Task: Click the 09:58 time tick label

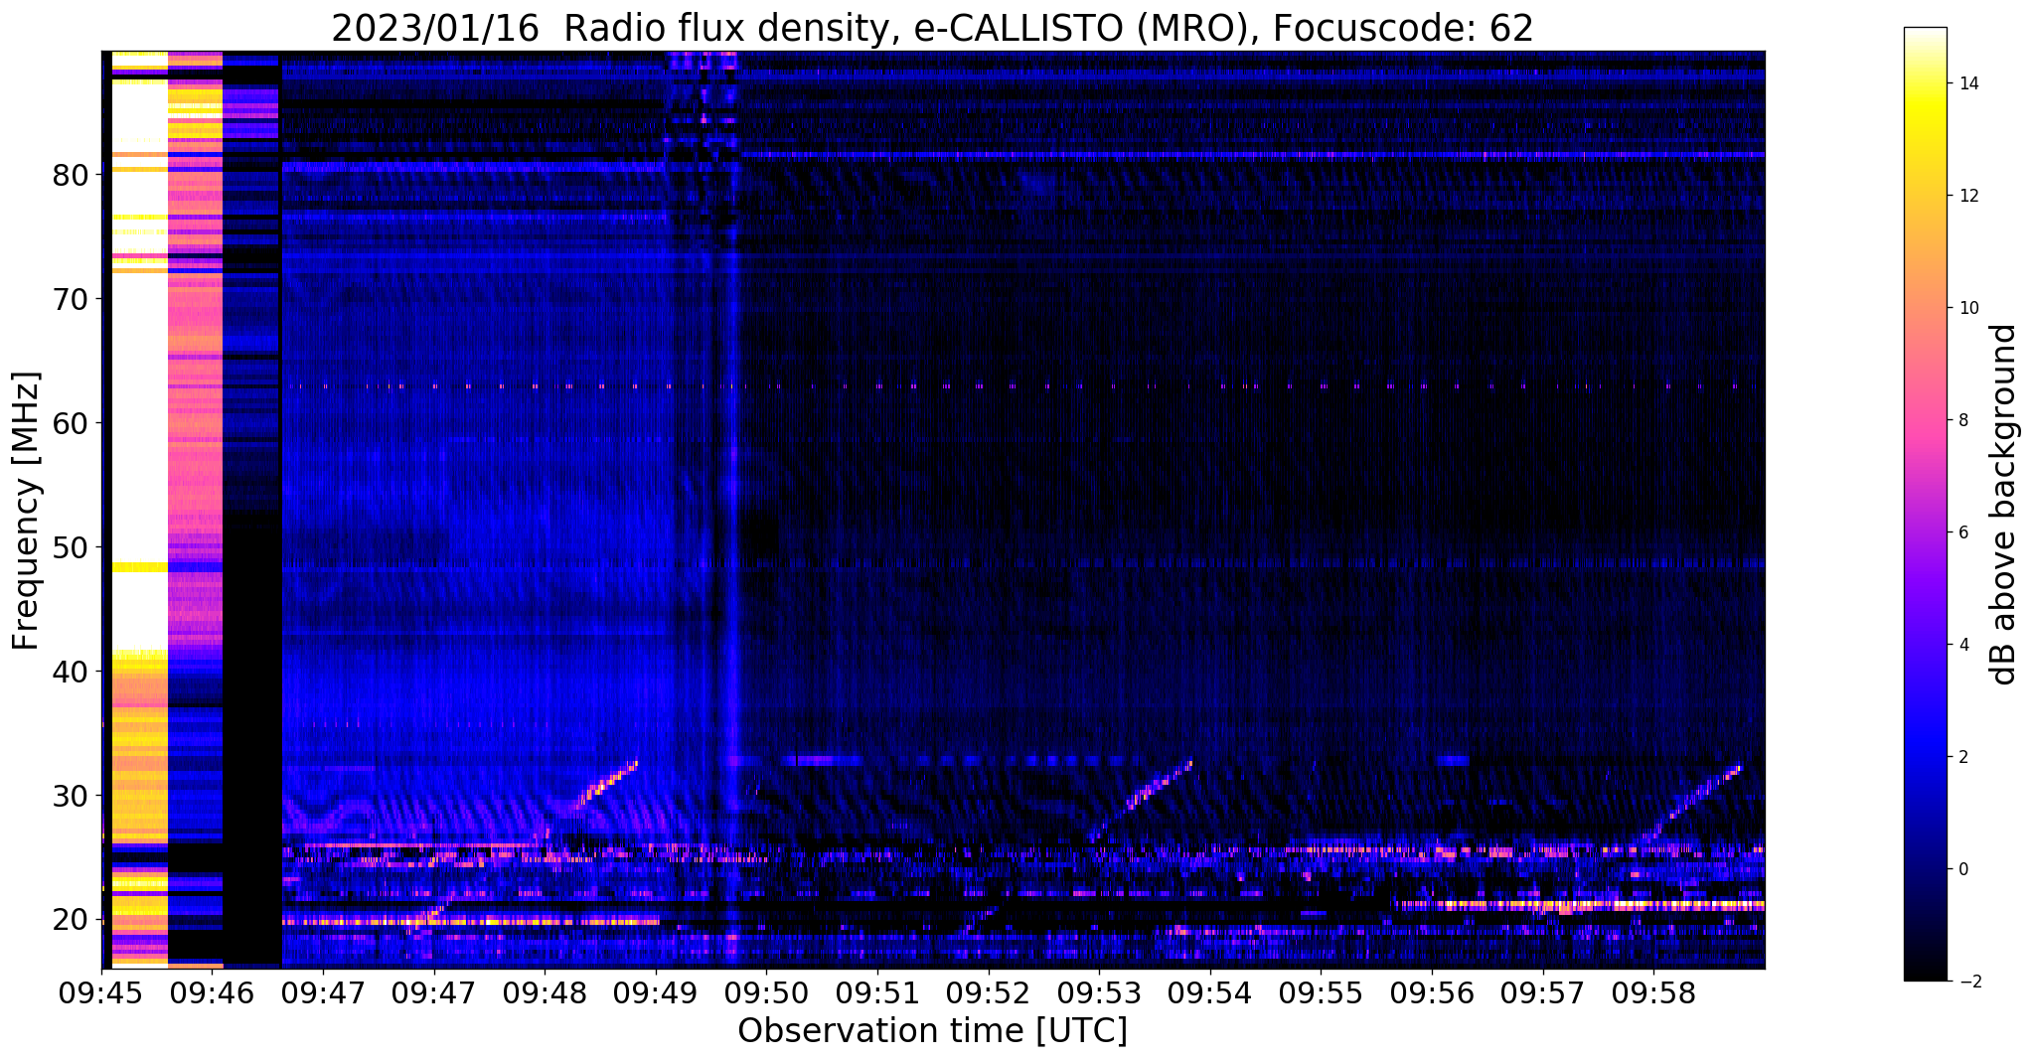Action: [1653, 992]
